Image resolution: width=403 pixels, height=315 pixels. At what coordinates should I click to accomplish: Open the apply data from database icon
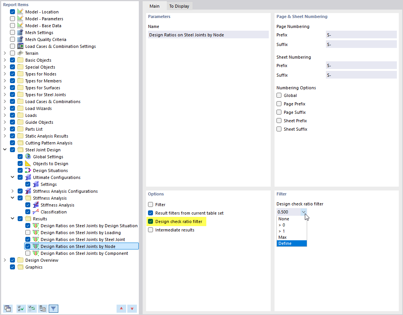43,308
